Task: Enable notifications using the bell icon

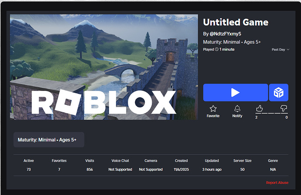Action: pyautogui.click(x=237, y=109)
